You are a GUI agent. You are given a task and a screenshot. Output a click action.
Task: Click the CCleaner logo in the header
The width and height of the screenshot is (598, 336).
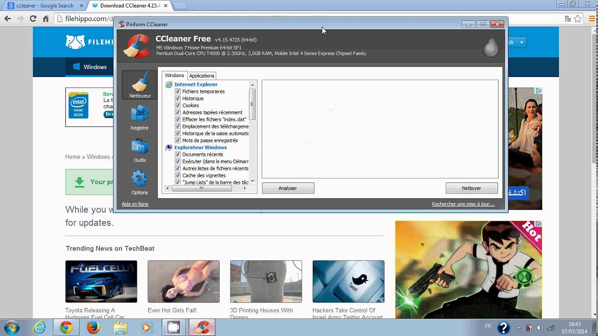[136, 46]
